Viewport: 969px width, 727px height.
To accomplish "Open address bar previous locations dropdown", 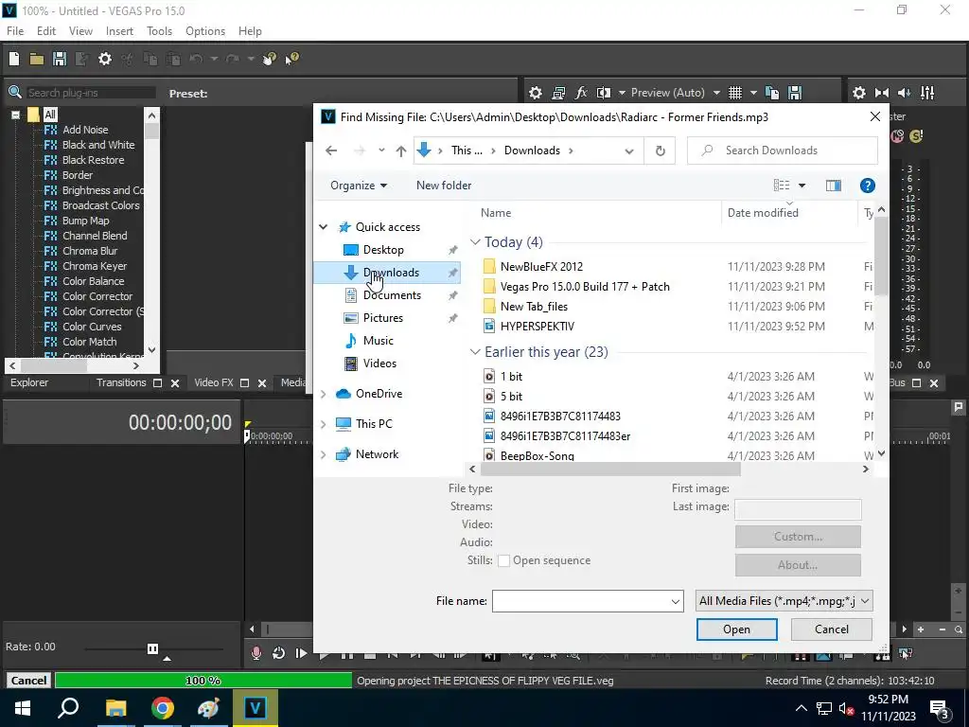I will pyautogui.click(x=629, y=151).
